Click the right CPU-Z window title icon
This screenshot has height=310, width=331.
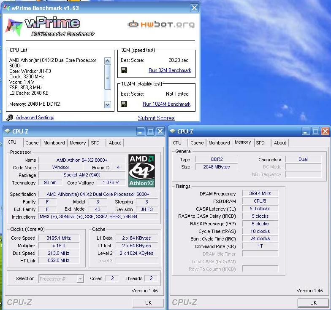point(173,131)
